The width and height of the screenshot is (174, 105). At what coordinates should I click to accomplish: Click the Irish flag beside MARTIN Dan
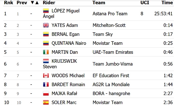point(46,52)
